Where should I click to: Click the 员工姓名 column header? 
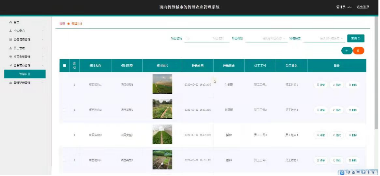point(291,66)
